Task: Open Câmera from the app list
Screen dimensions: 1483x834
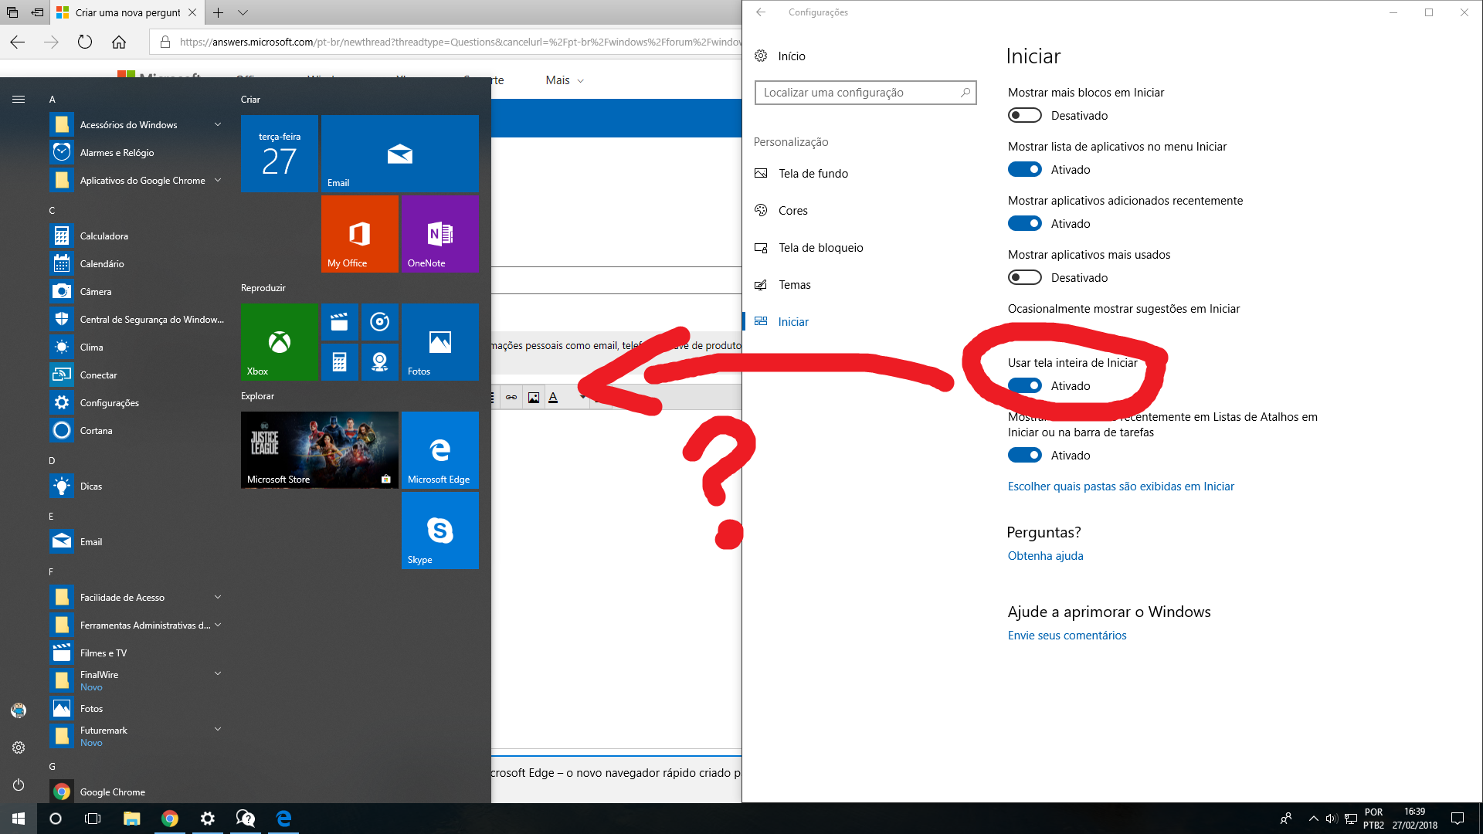Action: point(137,291)
